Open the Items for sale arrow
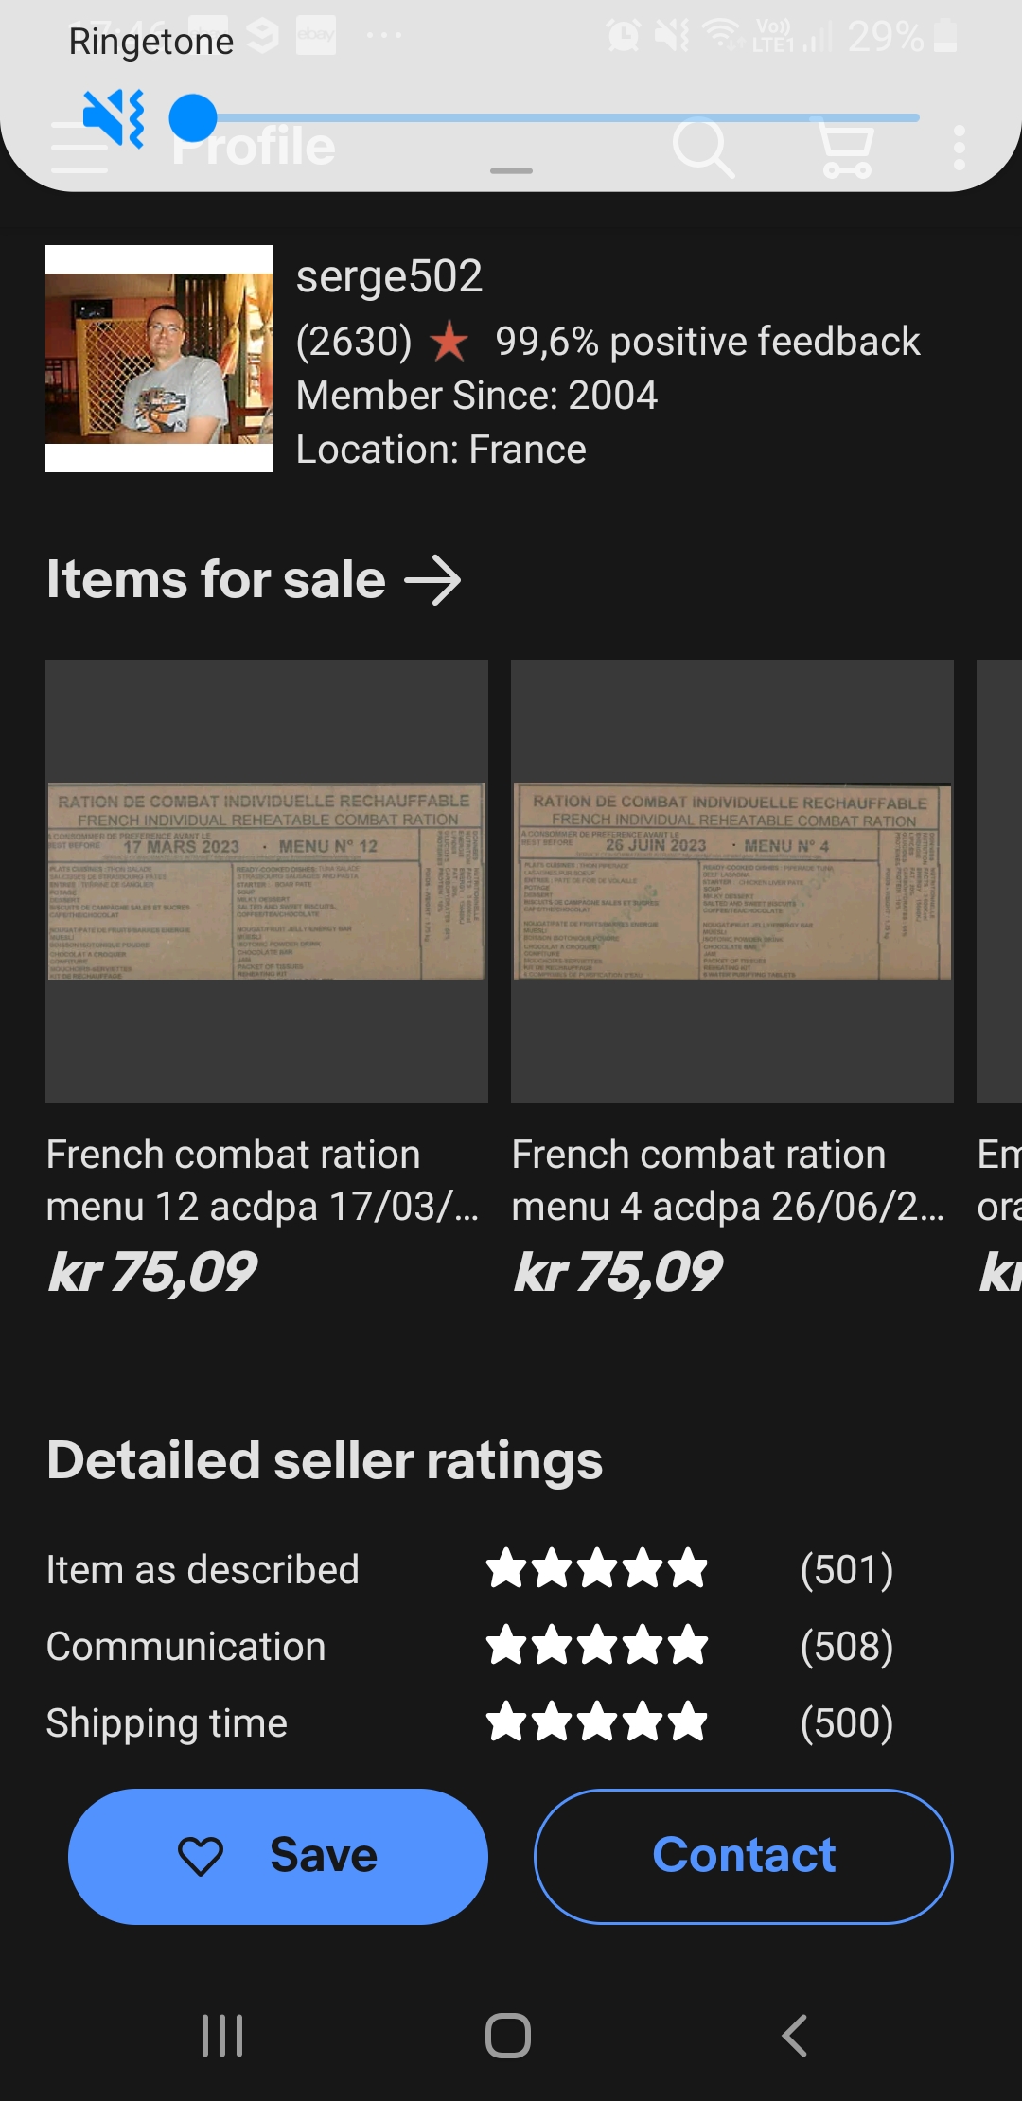 (432, 580)
